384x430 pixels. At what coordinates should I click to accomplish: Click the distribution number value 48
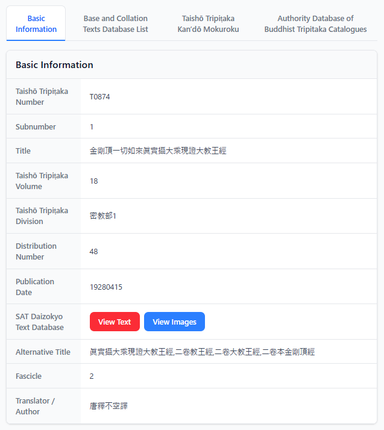(93, 251)
